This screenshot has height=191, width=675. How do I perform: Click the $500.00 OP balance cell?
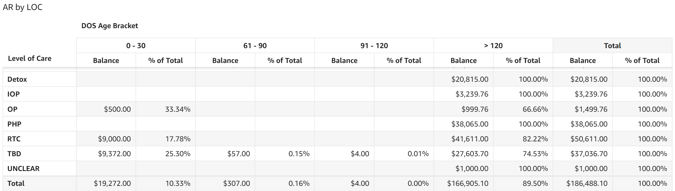click(x=117, y=109)
